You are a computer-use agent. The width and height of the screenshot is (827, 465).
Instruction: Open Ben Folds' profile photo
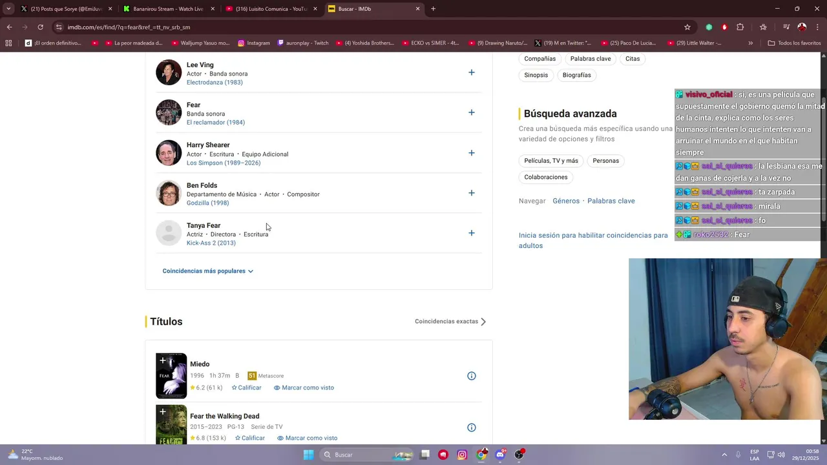pos(169,193)
